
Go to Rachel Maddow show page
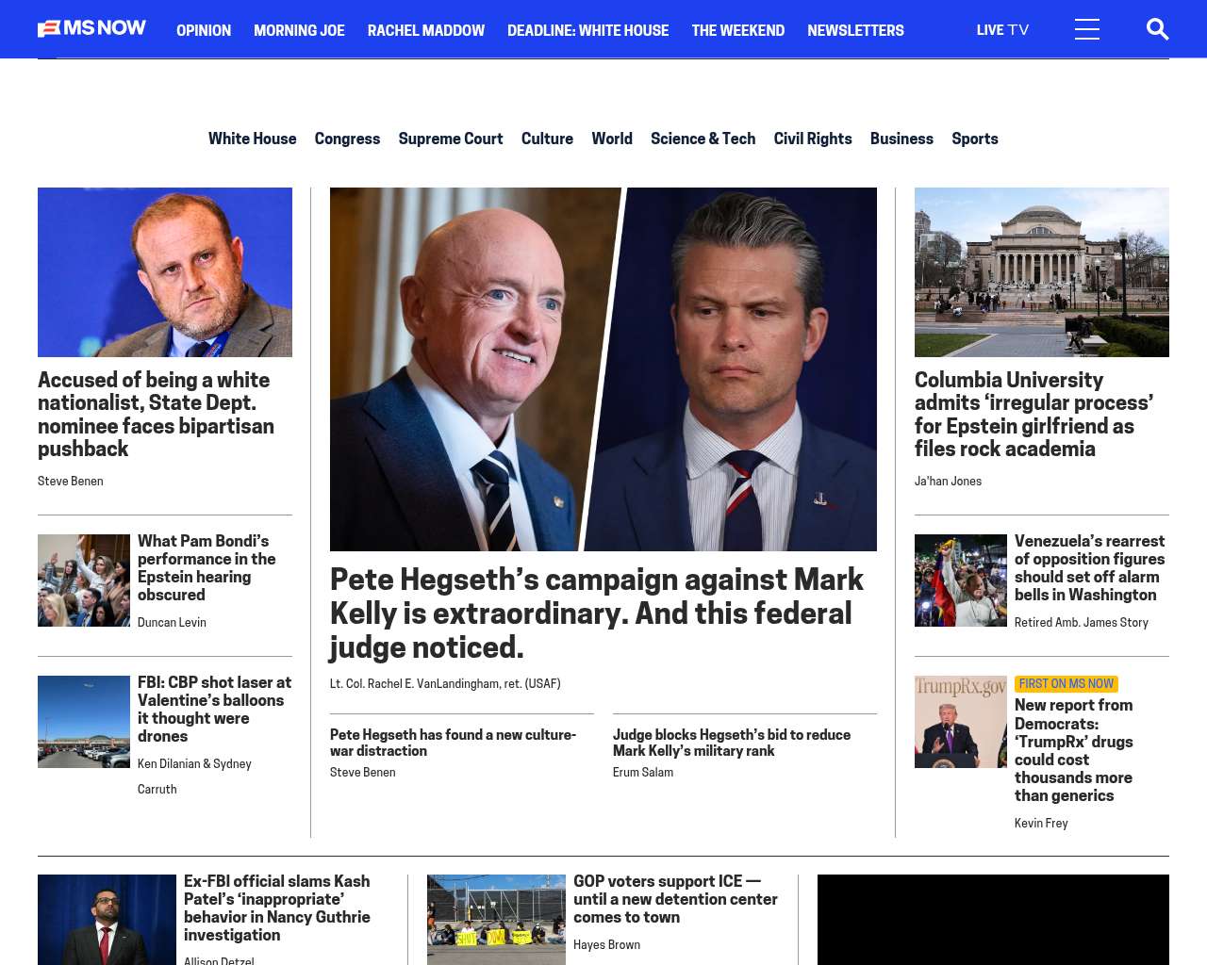[x=425, y=30]
